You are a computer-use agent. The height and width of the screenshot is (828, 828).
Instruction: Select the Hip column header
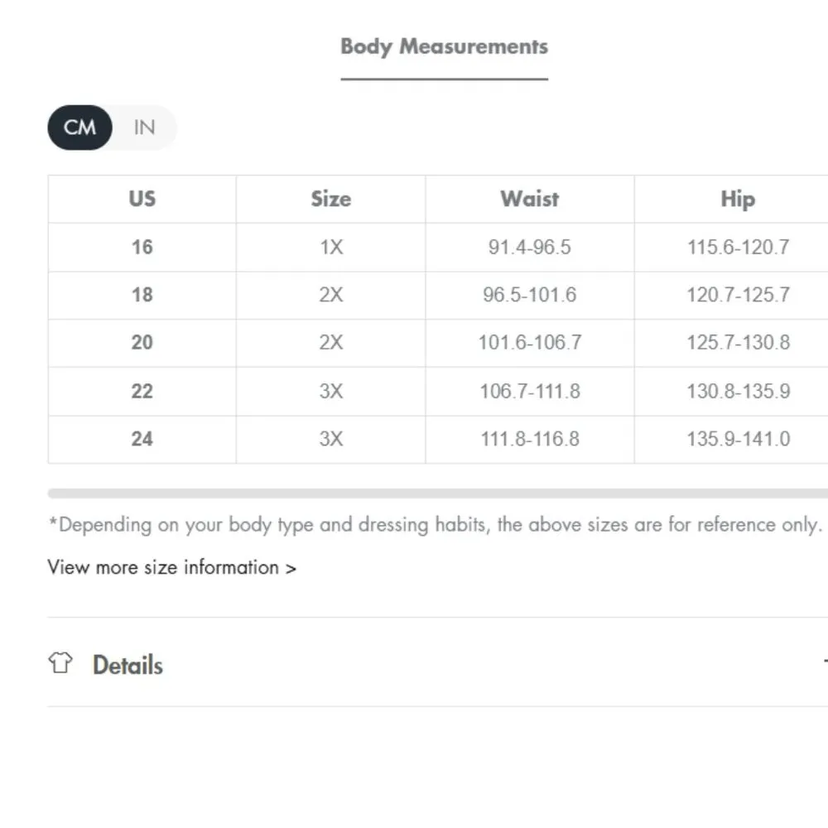pyautogui.click(x=737, y=200)
